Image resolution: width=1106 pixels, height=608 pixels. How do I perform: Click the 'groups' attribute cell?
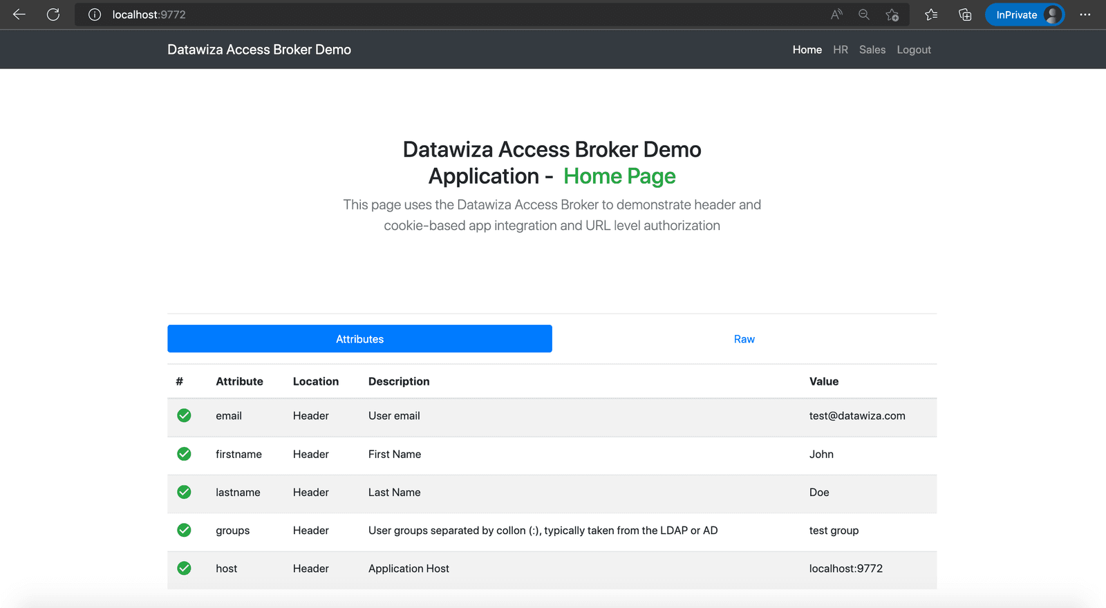[x=232, y=531]
